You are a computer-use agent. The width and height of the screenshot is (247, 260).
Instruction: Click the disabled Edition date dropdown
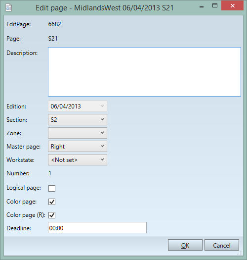tap(78, 106)
